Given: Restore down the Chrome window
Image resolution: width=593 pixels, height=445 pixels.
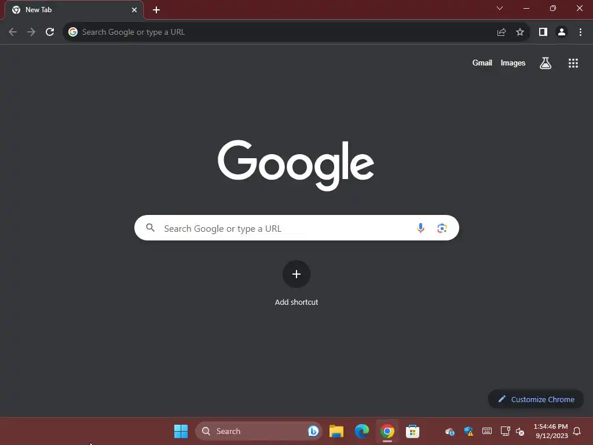Looking at the screenshot, I should tap(553, 8).
